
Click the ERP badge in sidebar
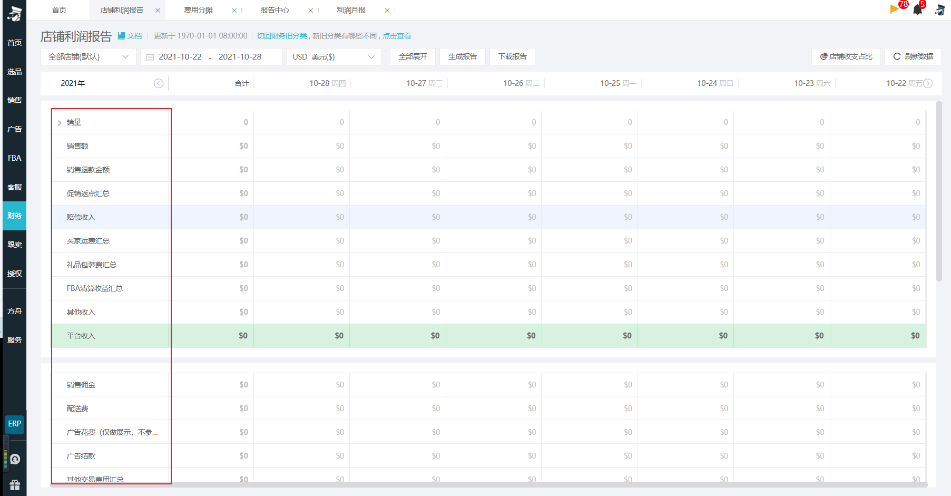(x=14, y=424)
